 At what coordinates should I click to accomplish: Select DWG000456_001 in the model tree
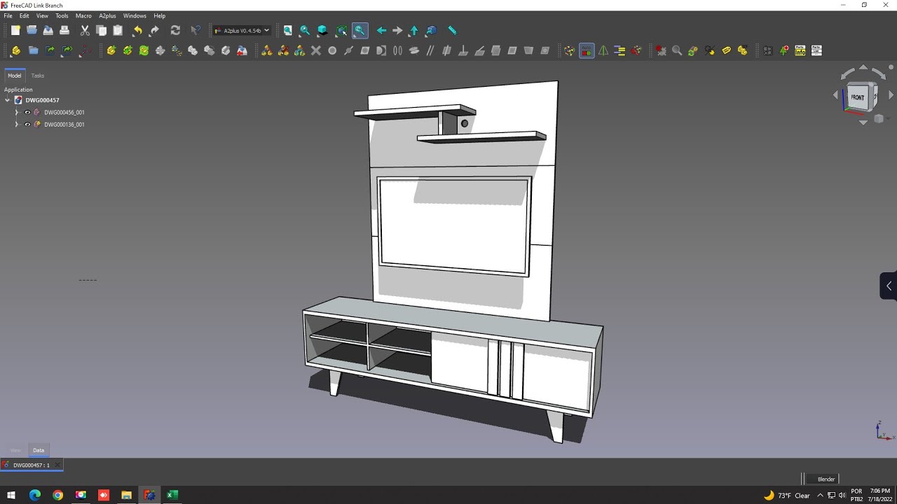tap(64, 112)
